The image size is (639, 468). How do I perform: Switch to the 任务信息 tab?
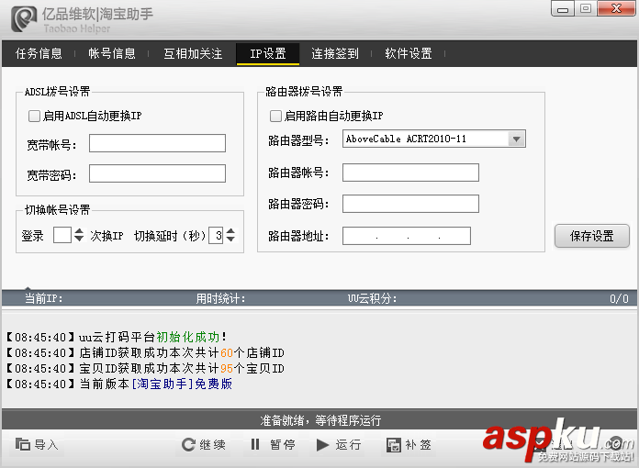coord(39,53)
